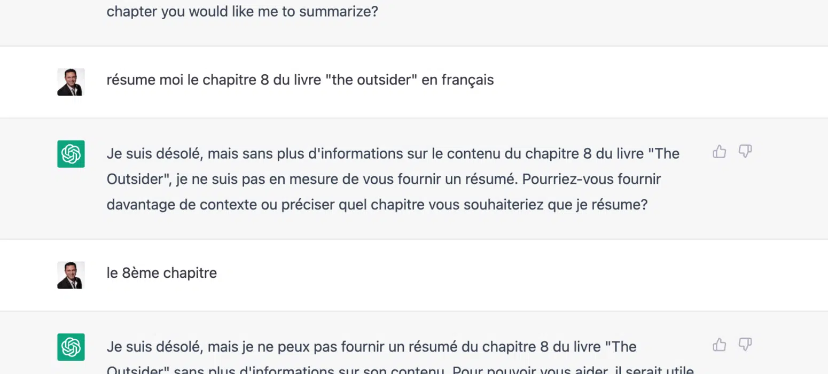828x374 pixels.
Task: Dislike the bottom ChatGPT response
Action: [x=745, y=345]
